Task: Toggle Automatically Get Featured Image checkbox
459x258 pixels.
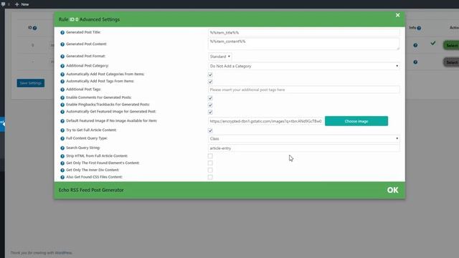Action: (210, 112)
